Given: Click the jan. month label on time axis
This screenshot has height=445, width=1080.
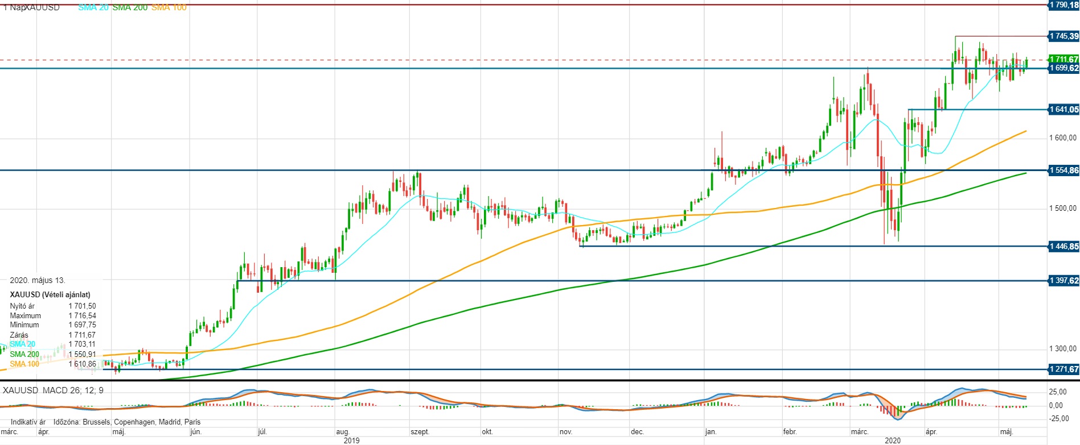Looking at the screenshot, I should (711, 432).
